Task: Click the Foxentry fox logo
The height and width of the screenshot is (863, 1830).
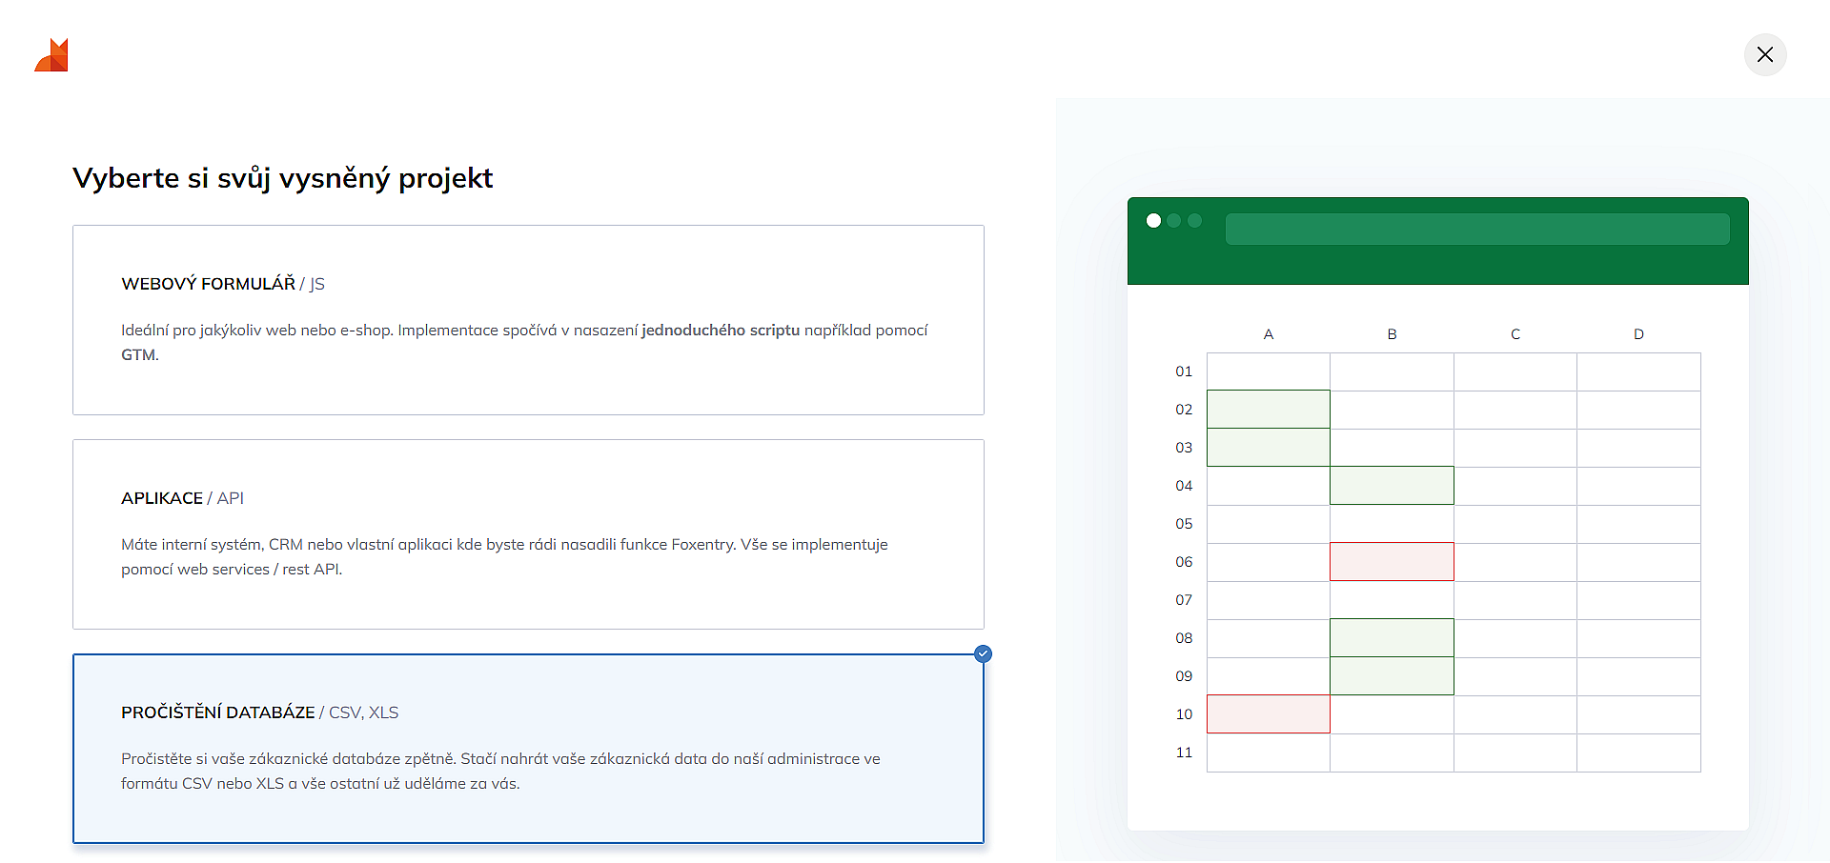Action: [x=52, y=55]
